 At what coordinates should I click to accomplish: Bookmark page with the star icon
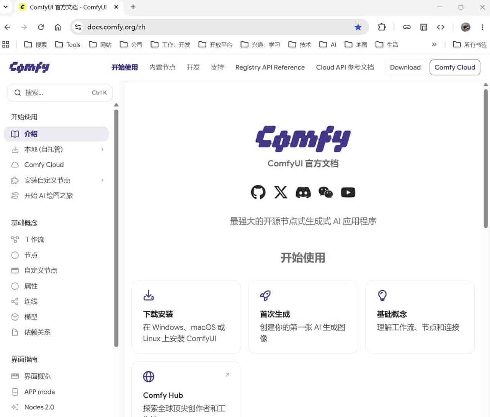[358, 27]
